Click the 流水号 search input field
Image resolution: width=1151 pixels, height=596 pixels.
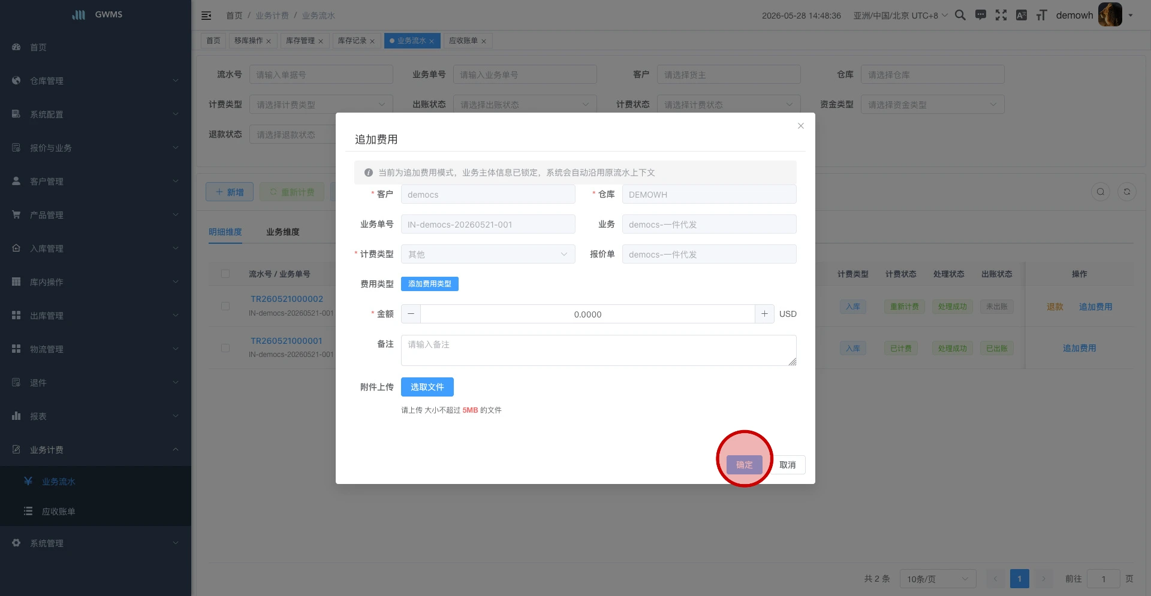(x=321, y=74)
